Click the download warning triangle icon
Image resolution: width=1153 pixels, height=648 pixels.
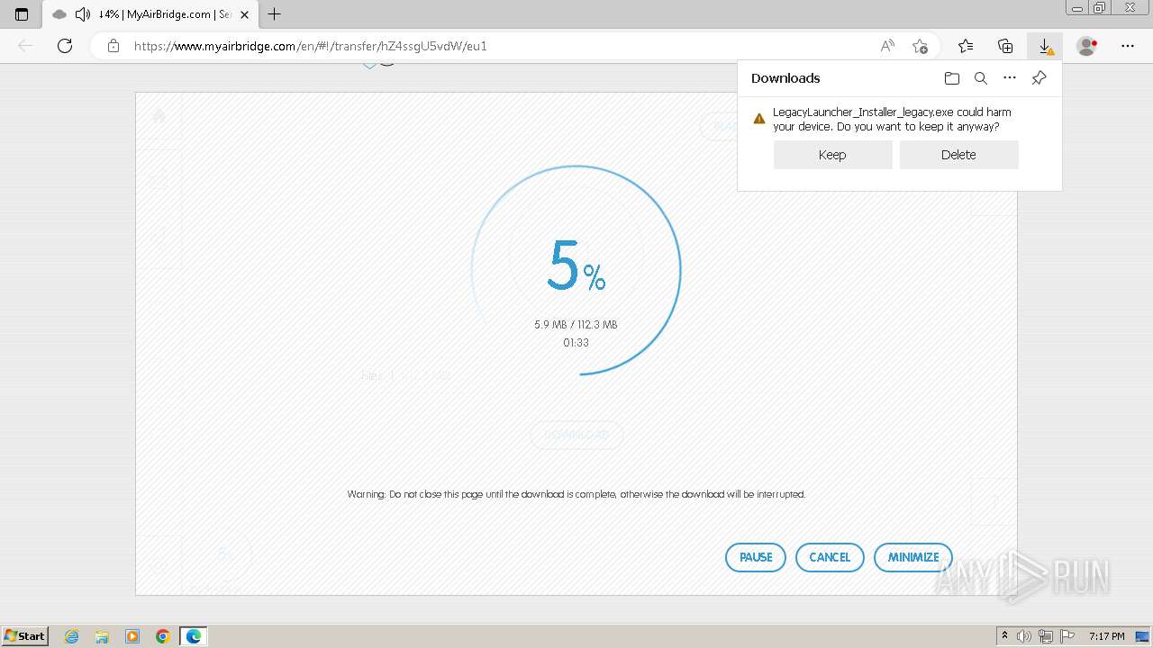tap(759, 118)
